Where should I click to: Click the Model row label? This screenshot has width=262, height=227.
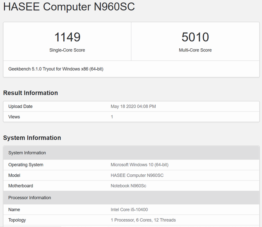[14, 176]
